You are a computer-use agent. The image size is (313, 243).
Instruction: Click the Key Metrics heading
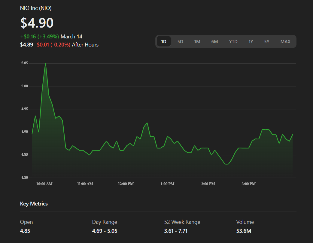point(34,204)
